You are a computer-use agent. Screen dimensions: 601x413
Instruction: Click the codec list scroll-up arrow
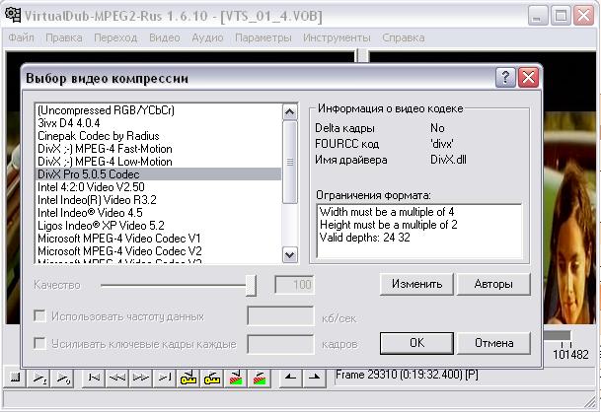(290, 112)
